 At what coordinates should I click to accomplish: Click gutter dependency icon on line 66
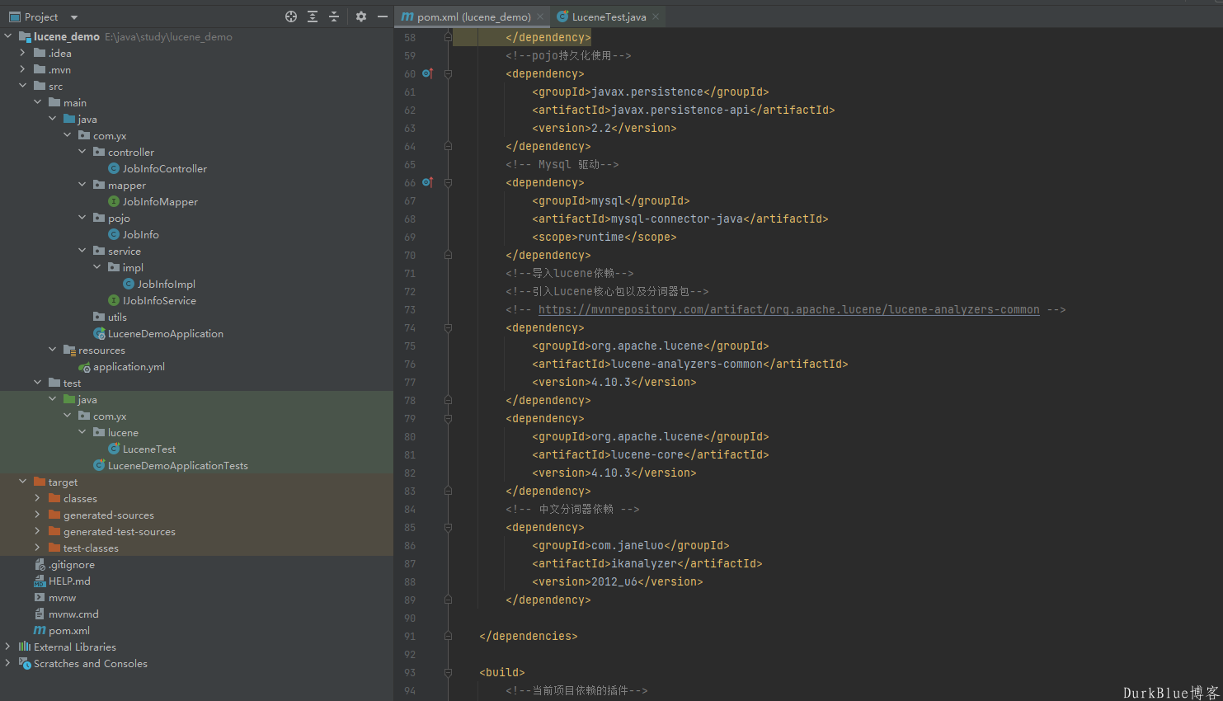(427, 182)
